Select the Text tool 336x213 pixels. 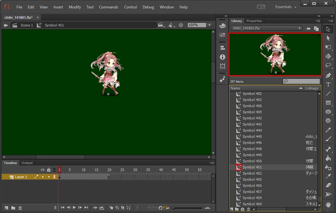(328, 85)
